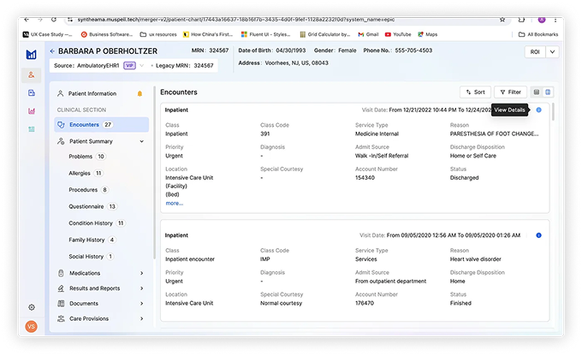Open Care Provisions in side menu

coord(89,319)
